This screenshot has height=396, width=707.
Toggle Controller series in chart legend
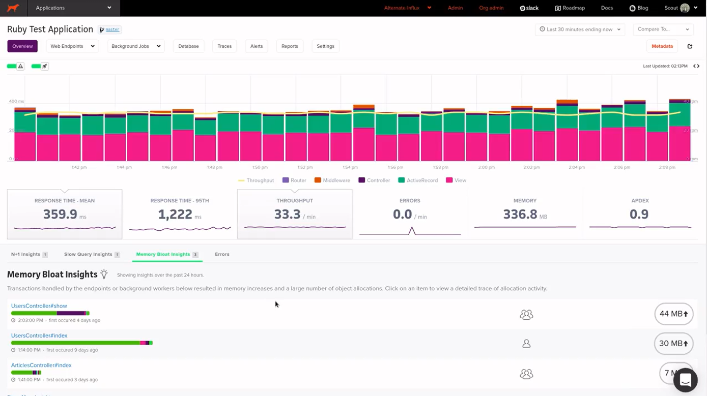pyautogui.click(x=374, y=180)
